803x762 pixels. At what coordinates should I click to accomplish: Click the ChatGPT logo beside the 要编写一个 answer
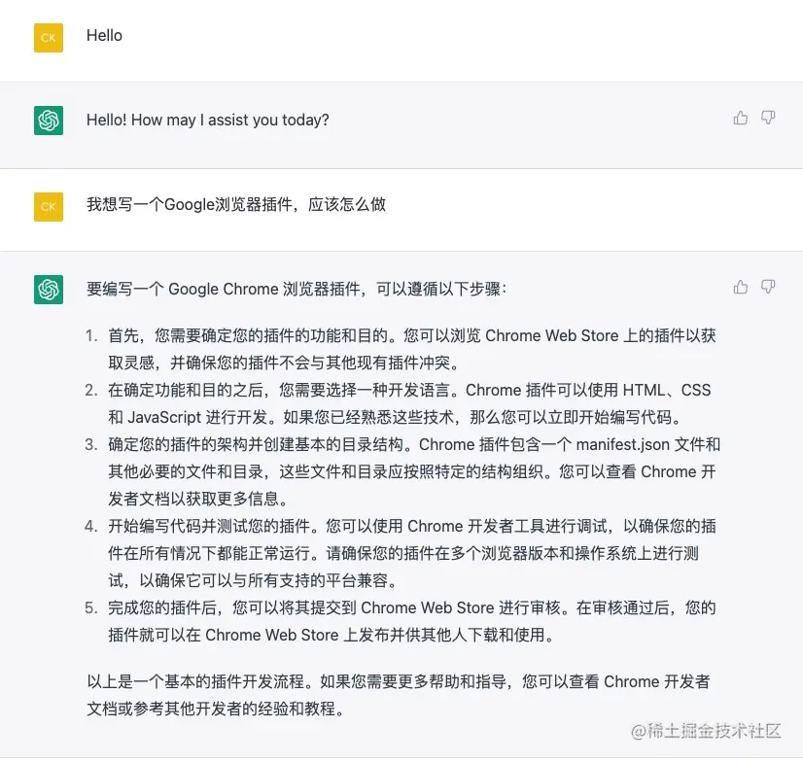coord(49,290)
